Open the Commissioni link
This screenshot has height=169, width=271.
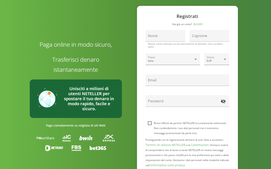click(x=200, y=145)
